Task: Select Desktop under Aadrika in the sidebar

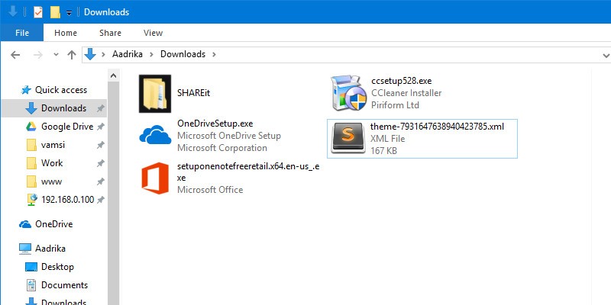Action: [57, 267]
